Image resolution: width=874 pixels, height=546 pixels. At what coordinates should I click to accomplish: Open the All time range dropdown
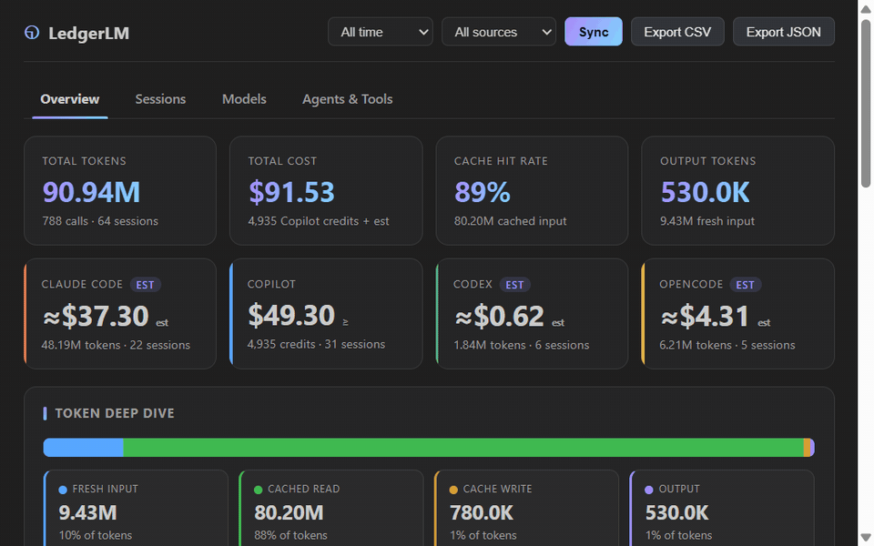click(x=381, y=32)
